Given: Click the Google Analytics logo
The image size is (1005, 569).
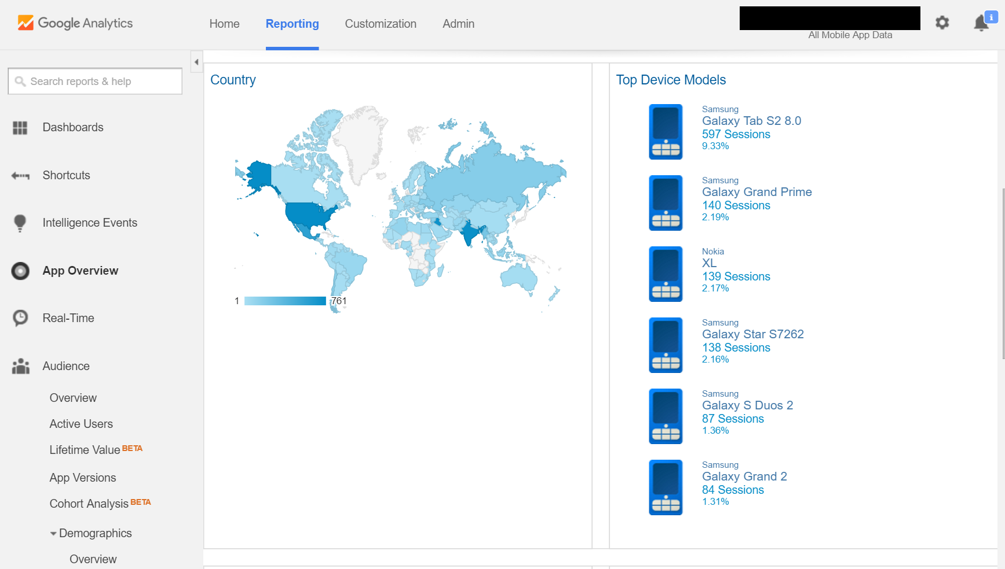Looking at the screenshot, I should click(75, 23).
